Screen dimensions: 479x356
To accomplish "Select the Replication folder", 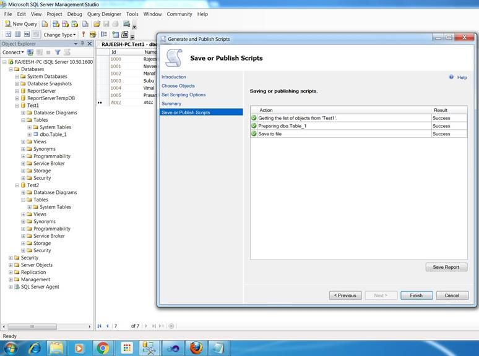I will click(33, 272).
